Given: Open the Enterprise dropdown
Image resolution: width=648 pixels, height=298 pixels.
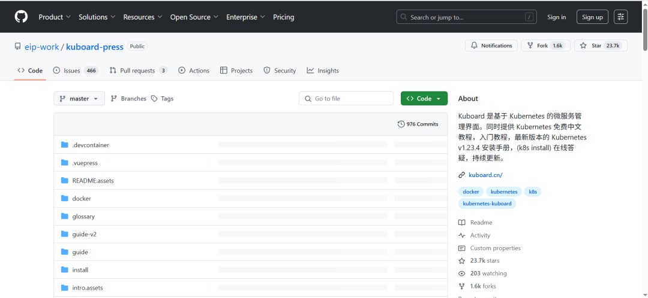Looking at the screenshot, I should coord(245,17).
